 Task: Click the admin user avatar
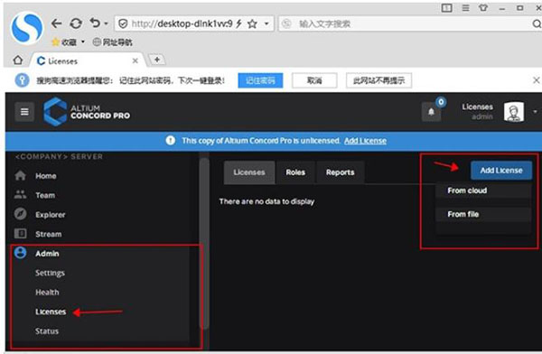(x=514, y=112)
